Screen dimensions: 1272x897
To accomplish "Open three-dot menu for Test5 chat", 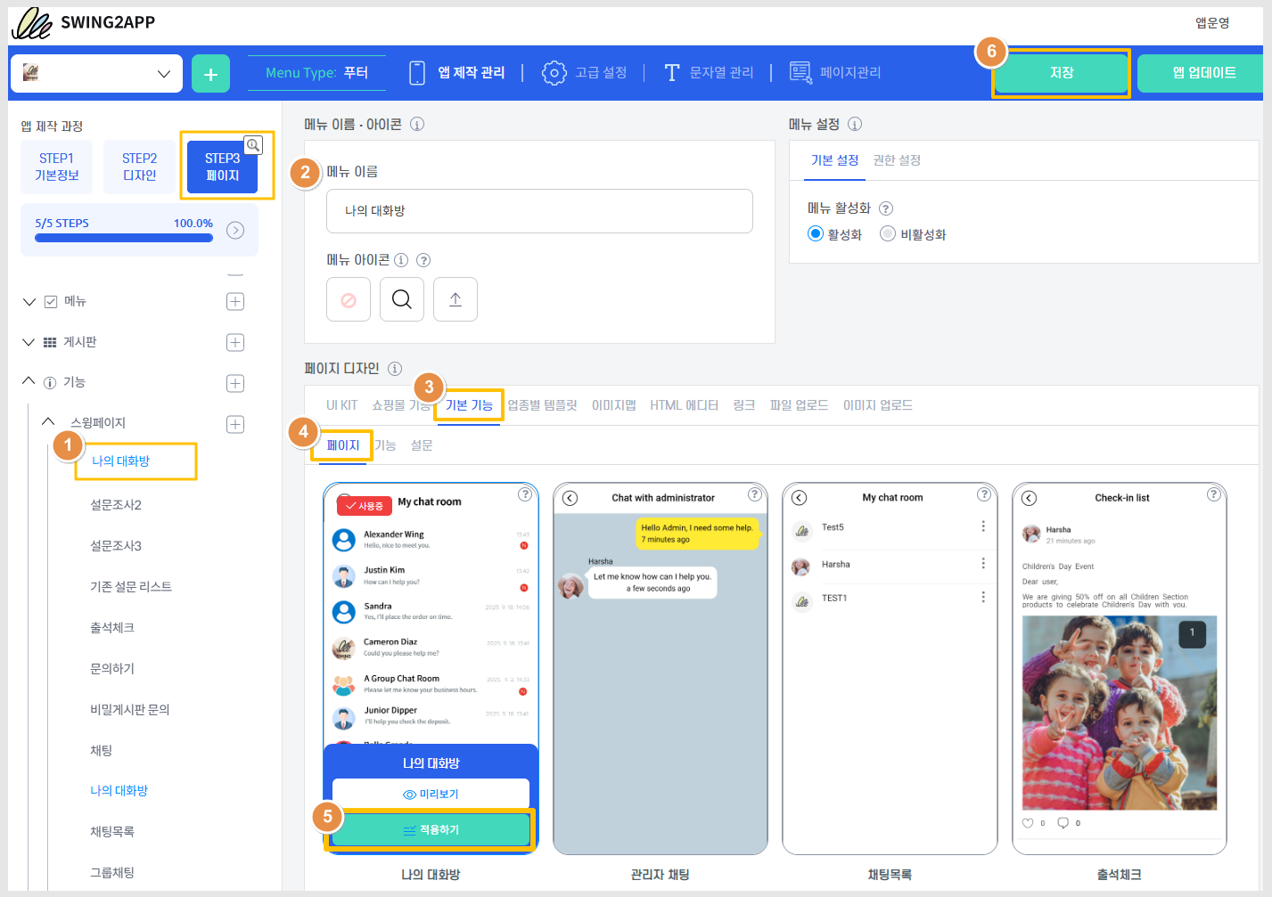I will pyautogui.click(x=983, y=526).
